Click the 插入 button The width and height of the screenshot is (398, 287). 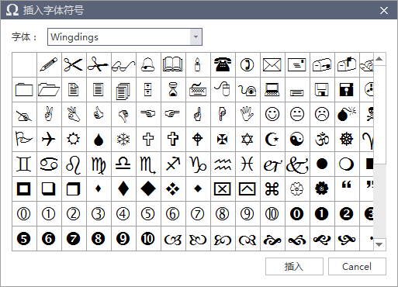(x=294, y=266)
